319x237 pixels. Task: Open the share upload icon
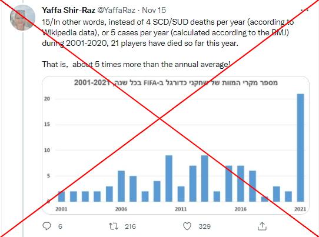click(262, 226)
